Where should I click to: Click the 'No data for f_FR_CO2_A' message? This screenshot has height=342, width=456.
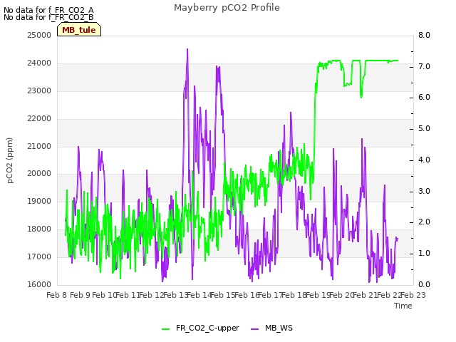click(x=48, y=10)
